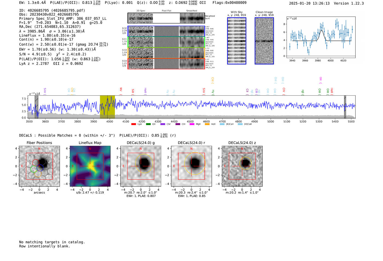Screen dimensions: 383x261
Task: Click the 's/b: 2.47 +/- 0.119' caption
Action: [x=90, y=193]
